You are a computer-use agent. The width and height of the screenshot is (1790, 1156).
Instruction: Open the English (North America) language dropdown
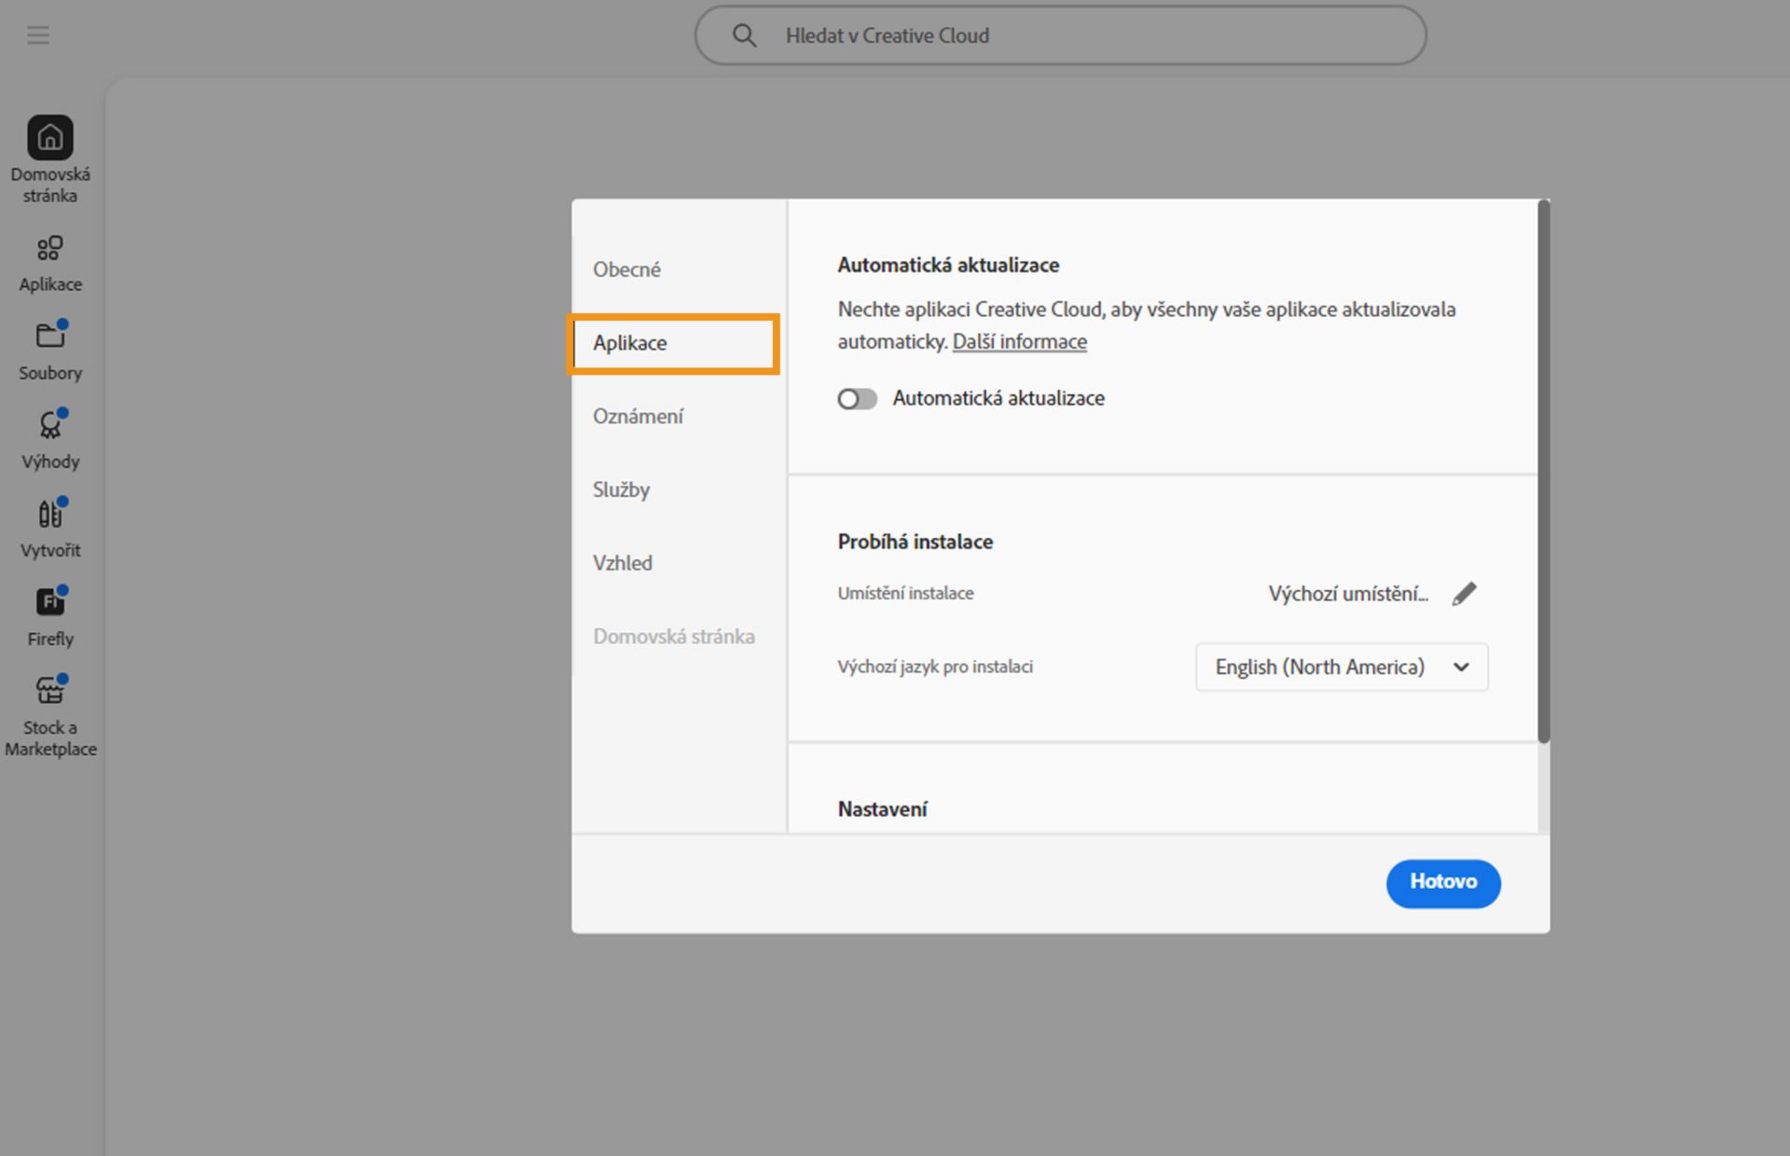click(x=1341, y=667)
